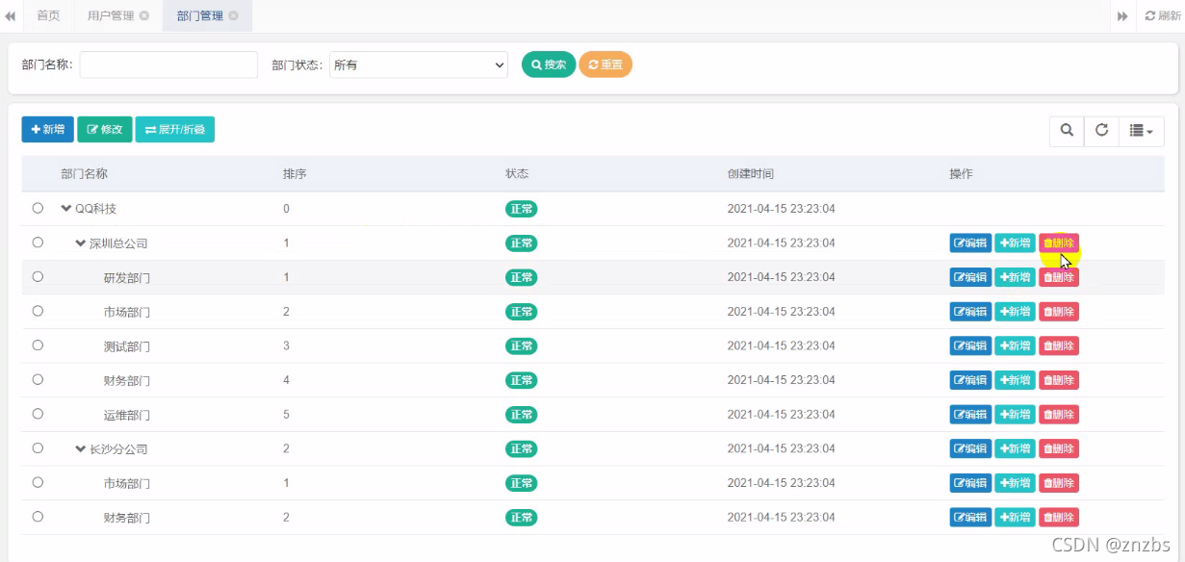Collapse the 深圳总公司 tree node chevron
Image resolution: width=1185 pixels, height=562 pixels.
(81, 243)
